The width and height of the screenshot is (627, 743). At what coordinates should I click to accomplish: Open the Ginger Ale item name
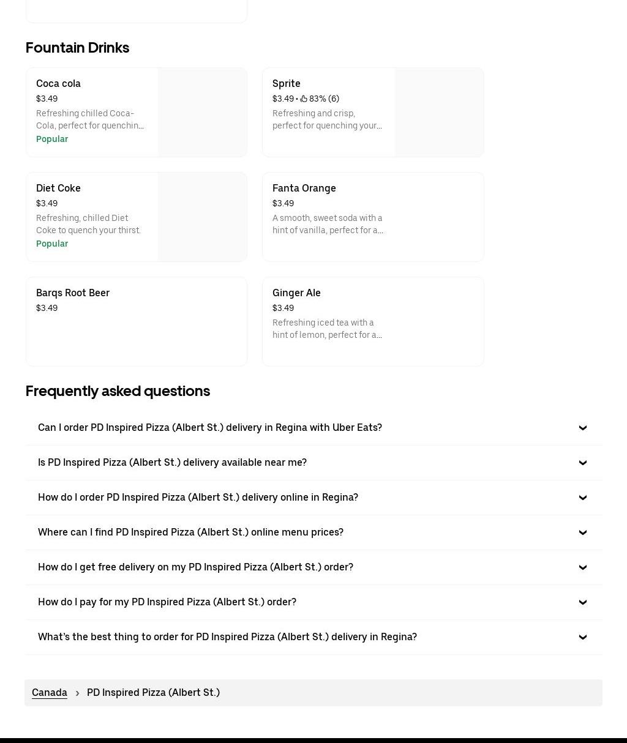point(296,293)
